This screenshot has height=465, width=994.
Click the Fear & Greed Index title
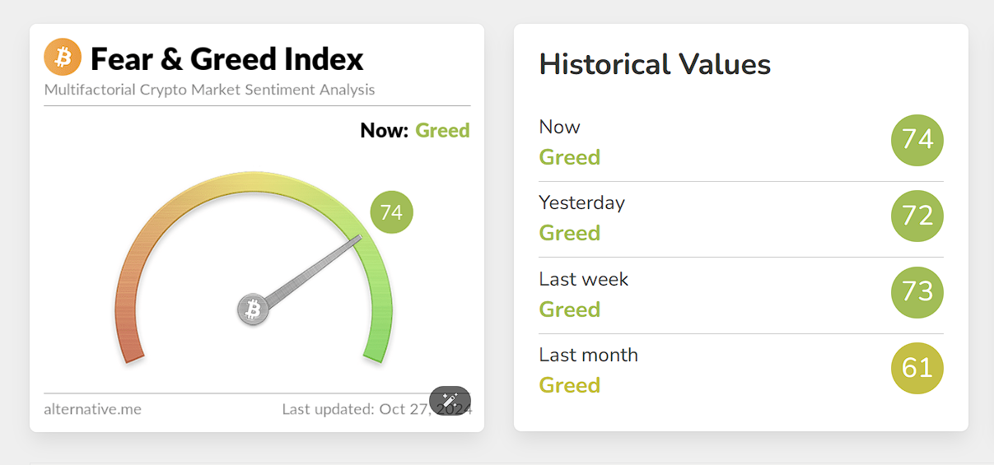pos(226,59)
